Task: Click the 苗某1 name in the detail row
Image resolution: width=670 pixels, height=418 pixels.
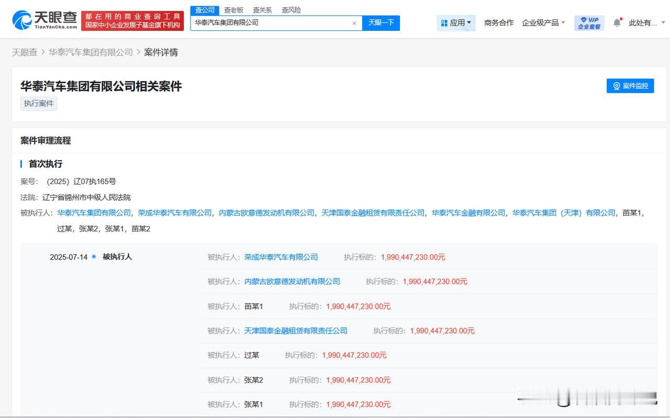Action: (254, 307)
